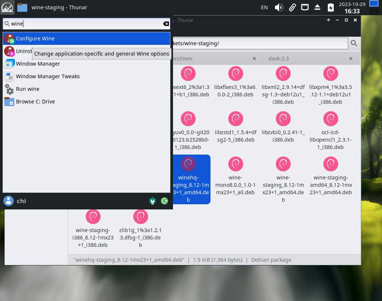Click the battery power tray icon

[330, 7]
